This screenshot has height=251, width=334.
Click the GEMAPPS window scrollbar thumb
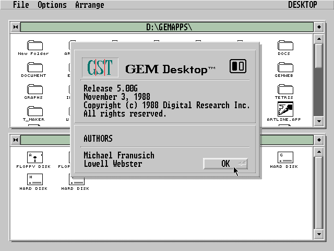click(319, 56)
